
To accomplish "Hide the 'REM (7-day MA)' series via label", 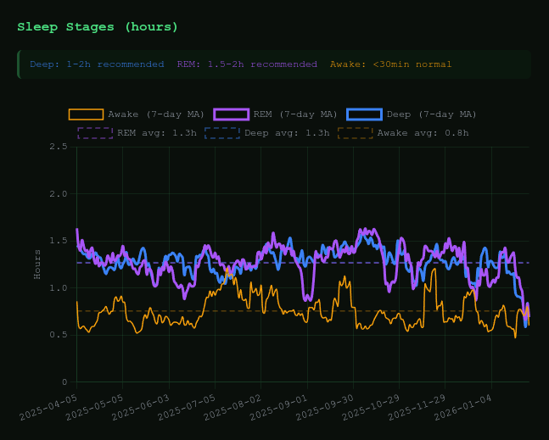I will [295, 114].
